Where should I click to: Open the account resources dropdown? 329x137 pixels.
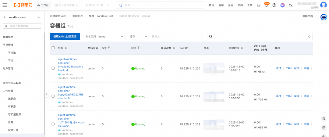click(x=66, y=5)
